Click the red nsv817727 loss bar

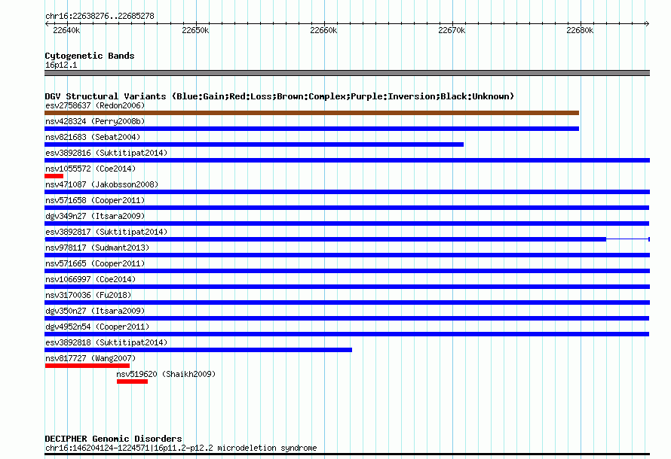point(87,366)
